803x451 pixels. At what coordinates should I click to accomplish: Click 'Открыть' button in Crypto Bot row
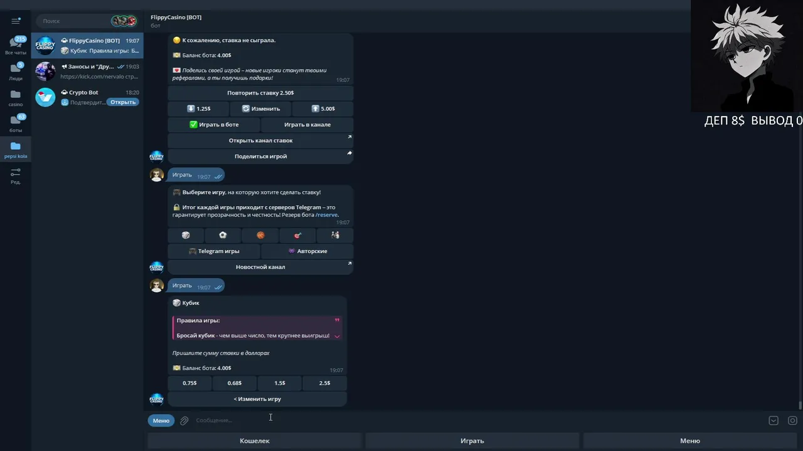[123, 102]
